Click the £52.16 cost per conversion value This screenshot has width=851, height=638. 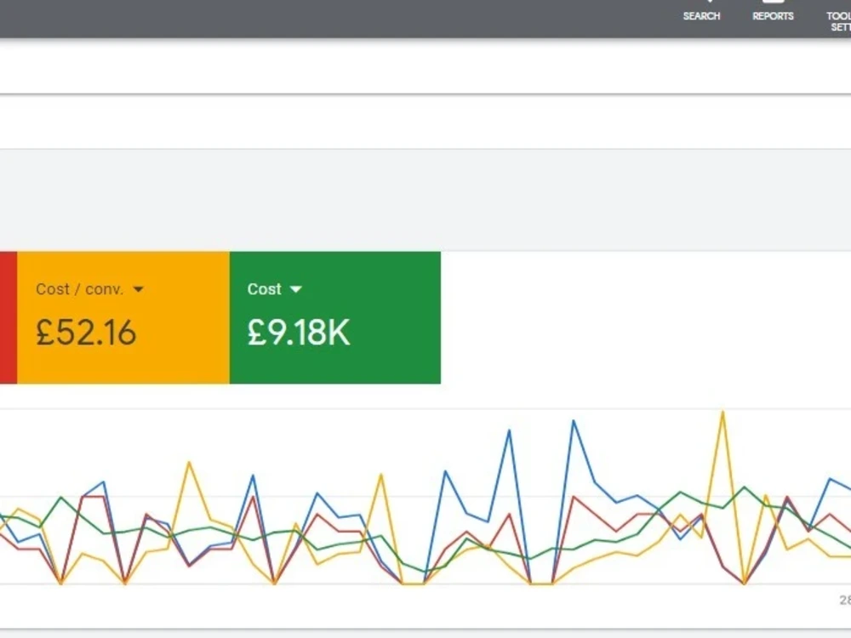pyautogui.click(x=86, y=333)
